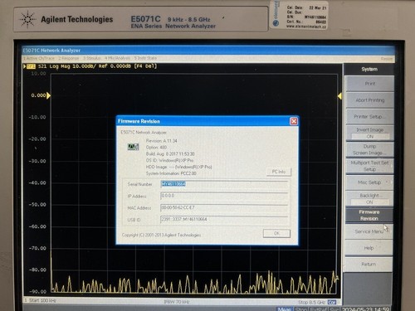Click the Stop status bar indicator
Viewport: 415px width, 311px height.
pos(301,309)
